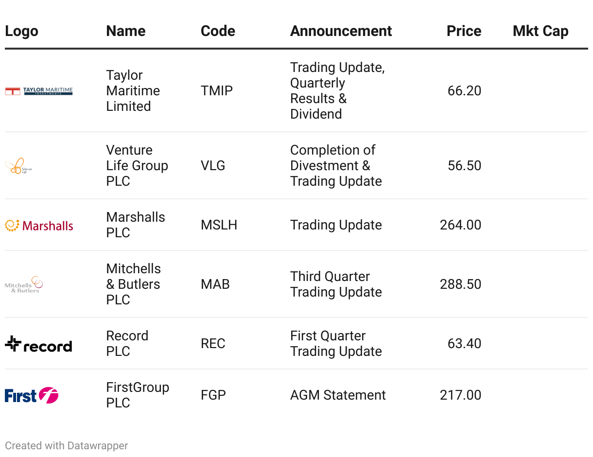593x457 pixels.
Task: Click the 288.50 price value
Action: click(460, 284)
